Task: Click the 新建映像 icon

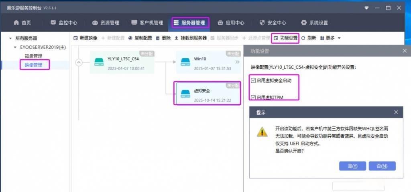Action: point(75,38)
